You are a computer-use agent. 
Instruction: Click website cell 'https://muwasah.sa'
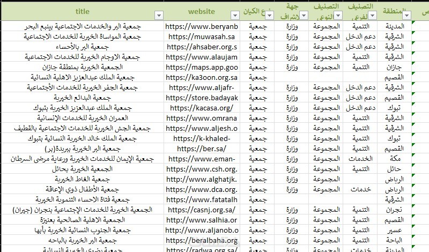click(x=202, y=36)
